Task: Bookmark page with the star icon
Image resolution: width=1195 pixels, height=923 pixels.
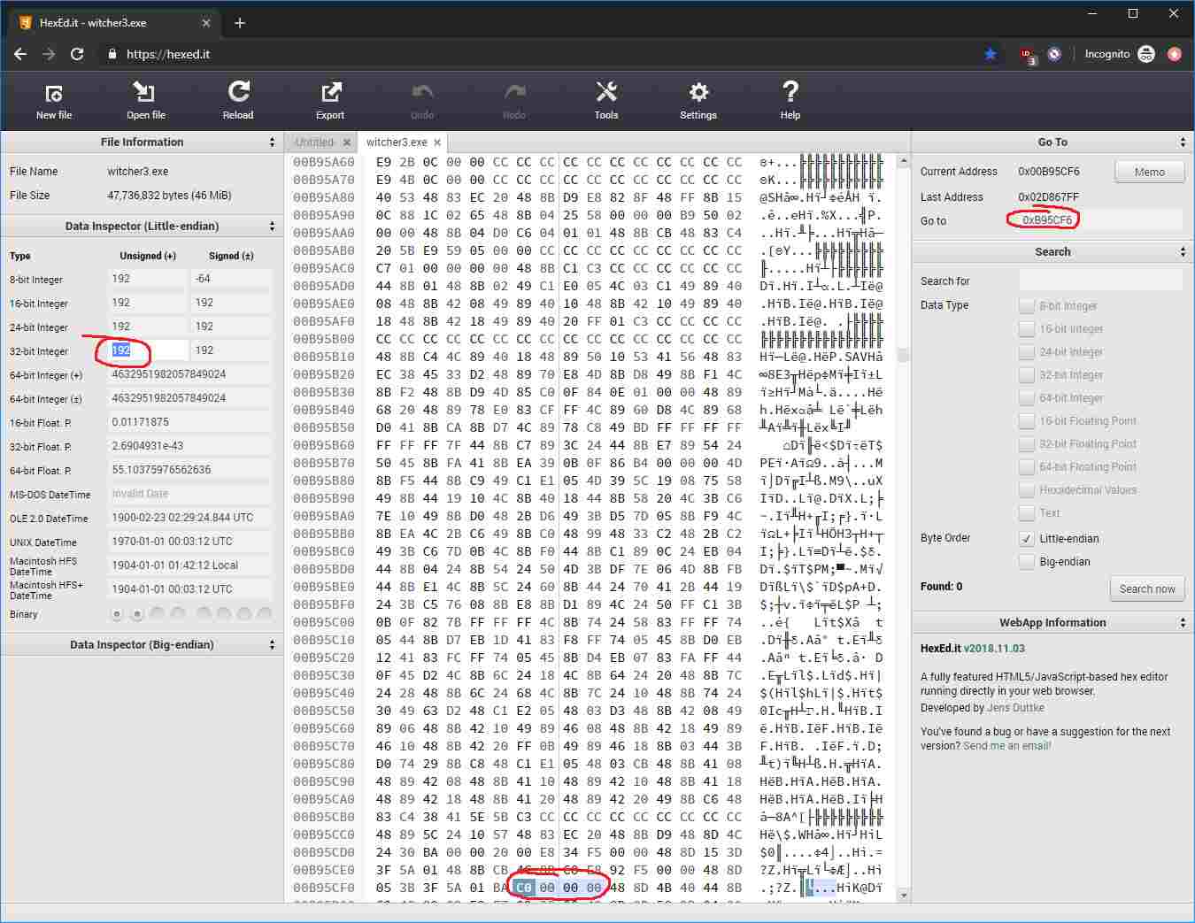Action: (x=991, y=54)
